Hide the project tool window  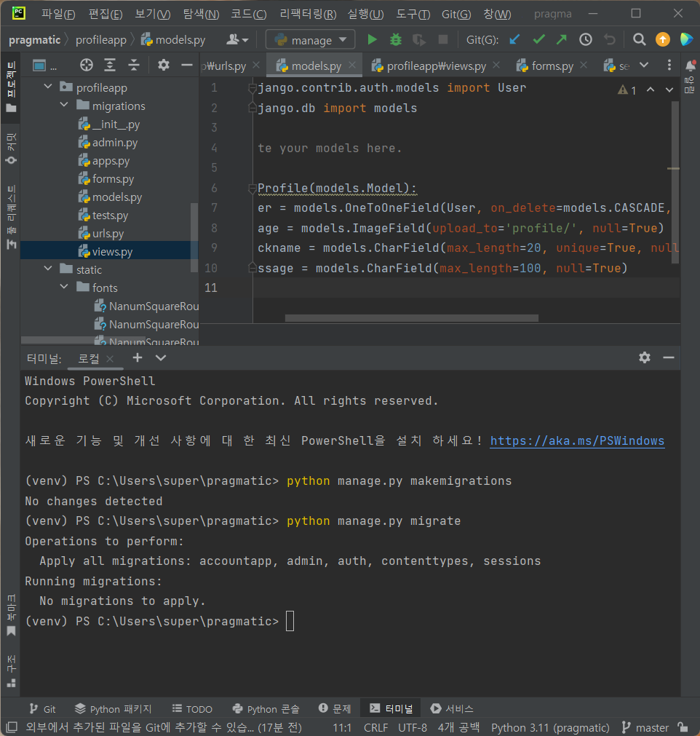tap(187, 65)
